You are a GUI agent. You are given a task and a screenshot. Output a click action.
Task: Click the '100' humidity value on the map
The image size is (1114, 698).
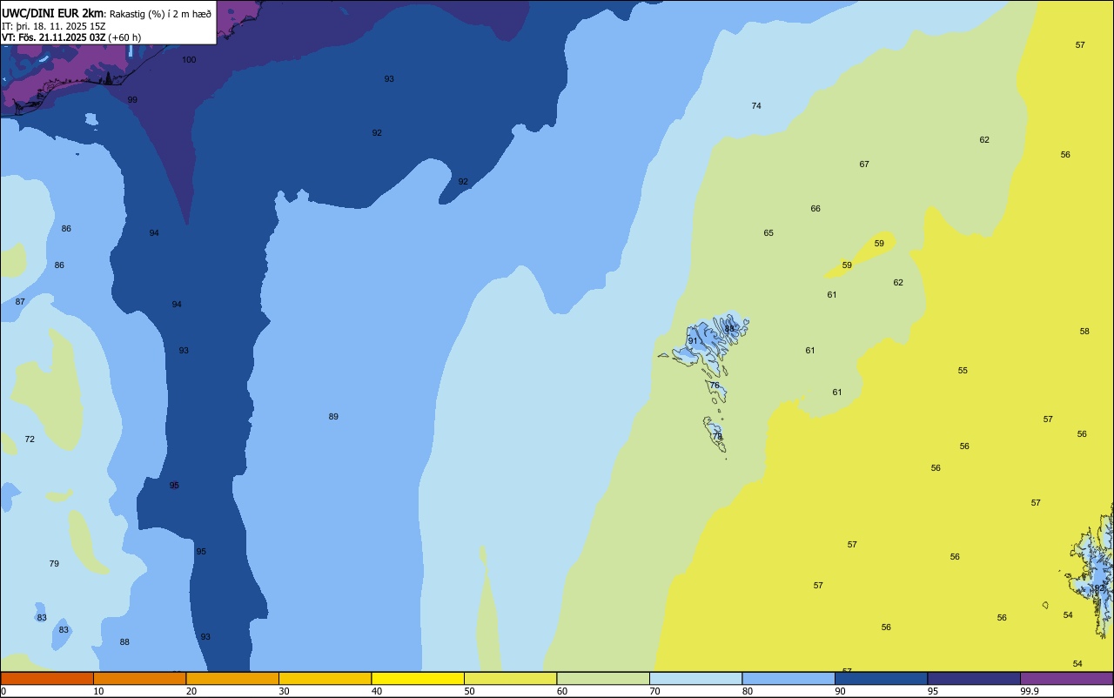pos(189,59)
